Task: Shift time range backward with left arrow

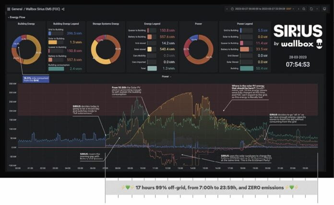Action: tap(227, 9)
